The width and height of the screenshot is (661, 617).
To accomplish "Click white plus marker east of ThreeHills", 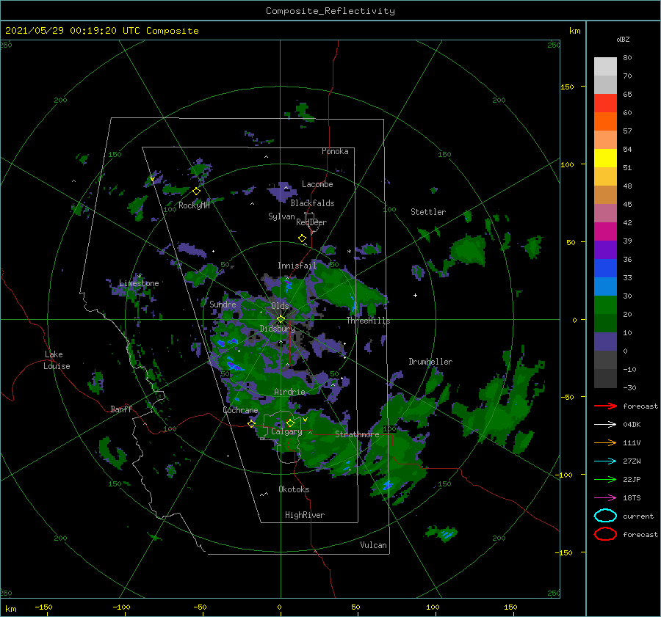I will [x=415, y=295].
